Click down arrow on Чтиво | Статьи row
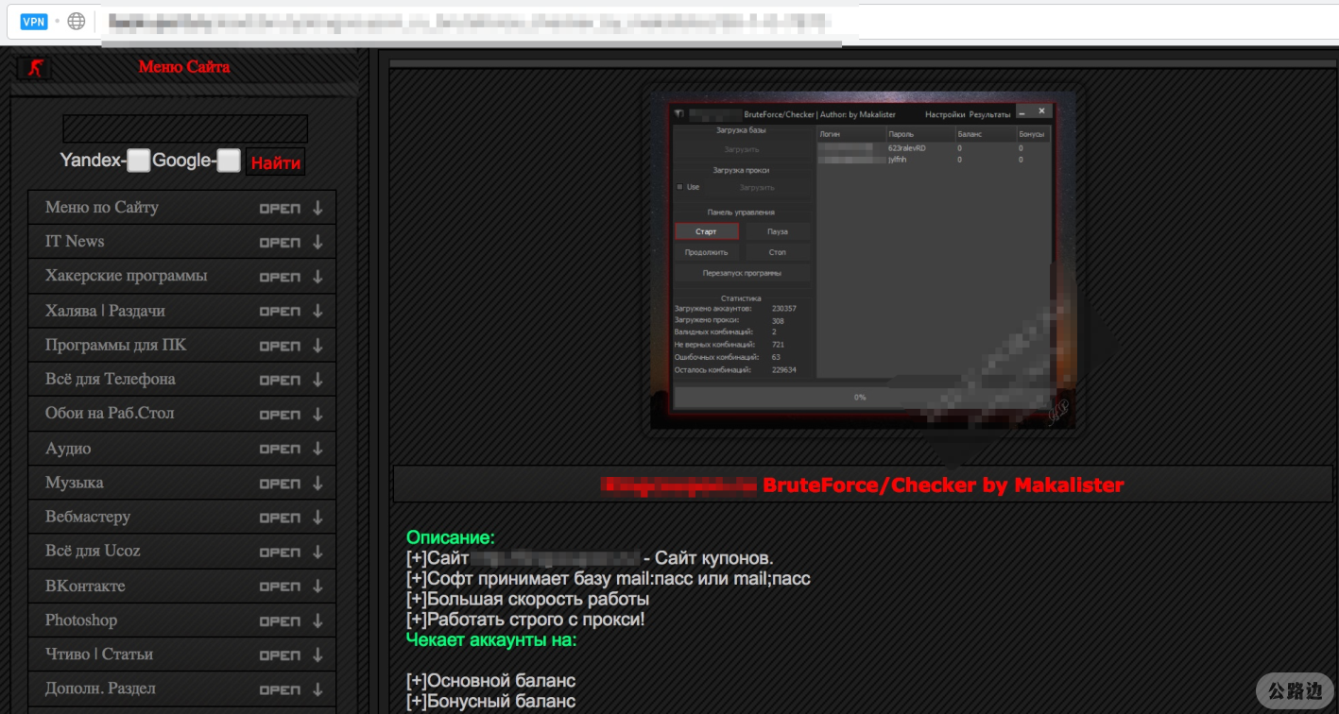The height and width of the screenshot is (714, 1339). 318,654
